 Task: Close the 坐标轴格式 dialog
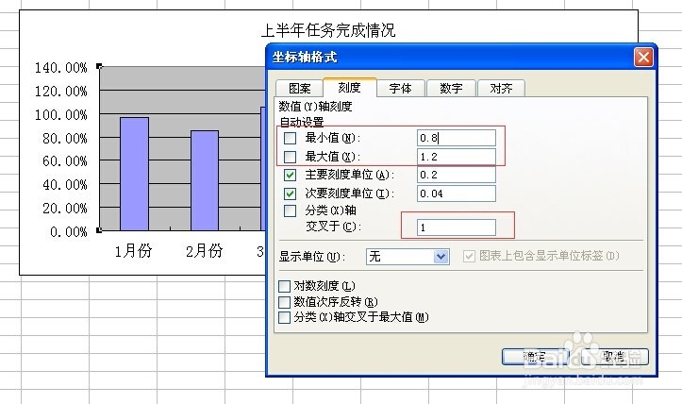[x=643, y=57]
